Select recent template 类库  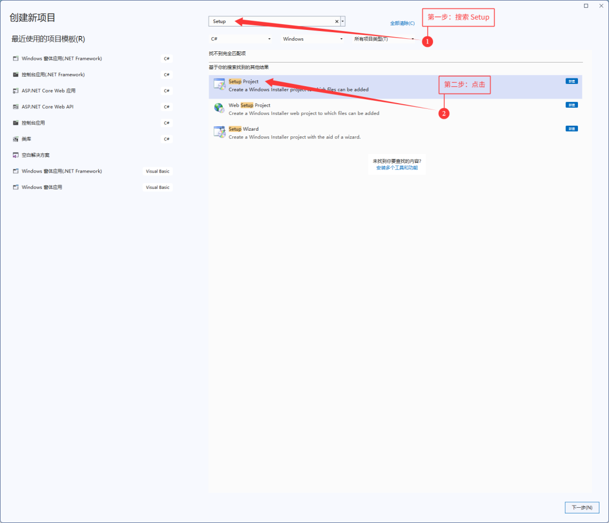point(92,139)
